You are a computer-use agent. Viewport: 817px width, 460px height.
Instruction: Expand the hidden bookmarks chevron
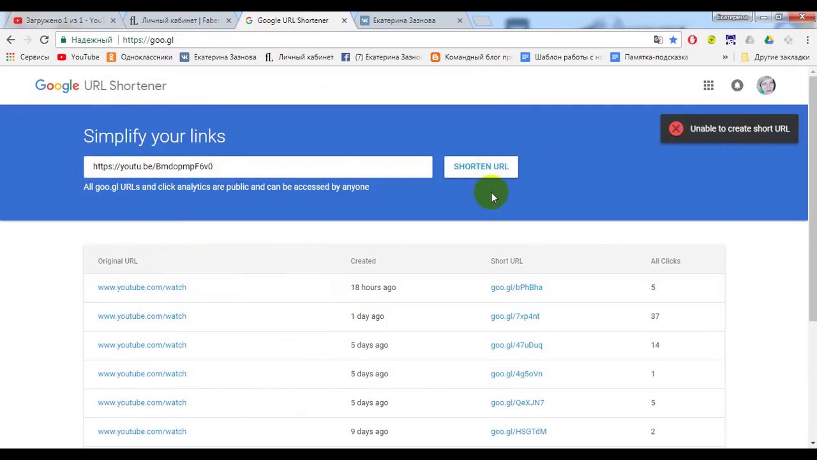(725, 57)
